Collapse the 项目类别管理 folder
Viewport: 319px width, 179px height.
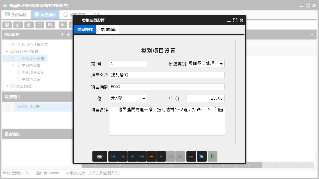point(7,51)
